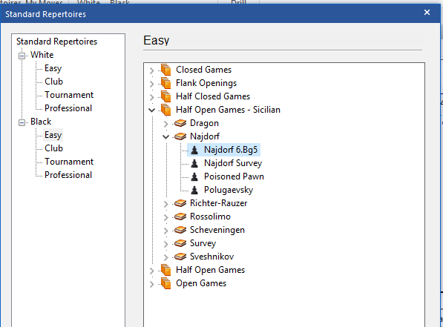Collapse the Half Open Games - Sicilian folder
The image size is (443, 327).
pyautogui.click(x=151, y=110)
